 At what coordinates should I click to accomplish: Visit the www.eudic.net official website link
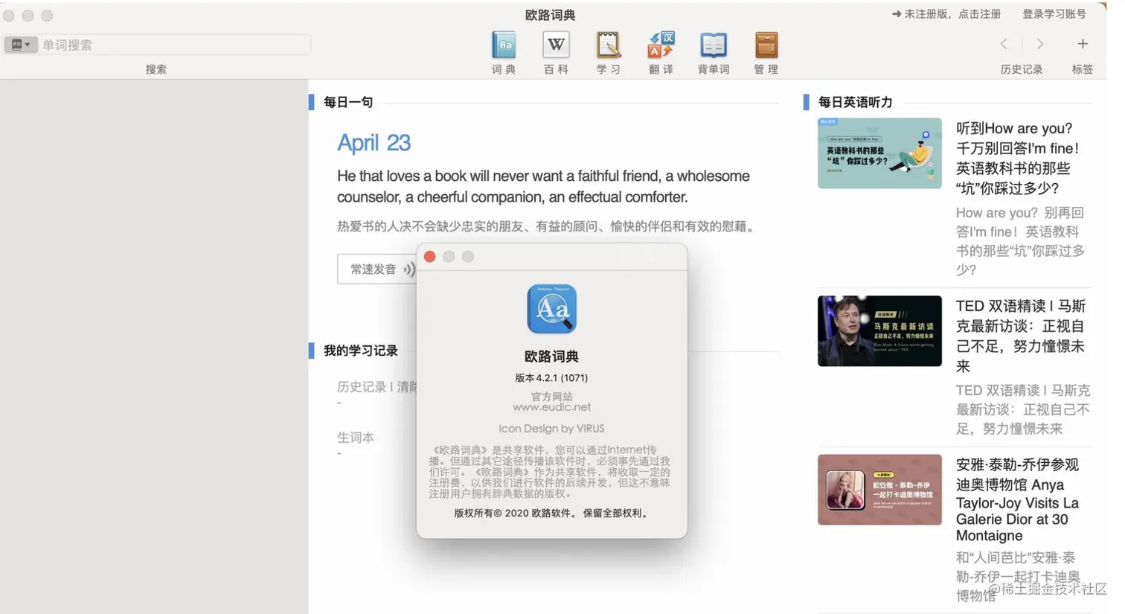551,406
